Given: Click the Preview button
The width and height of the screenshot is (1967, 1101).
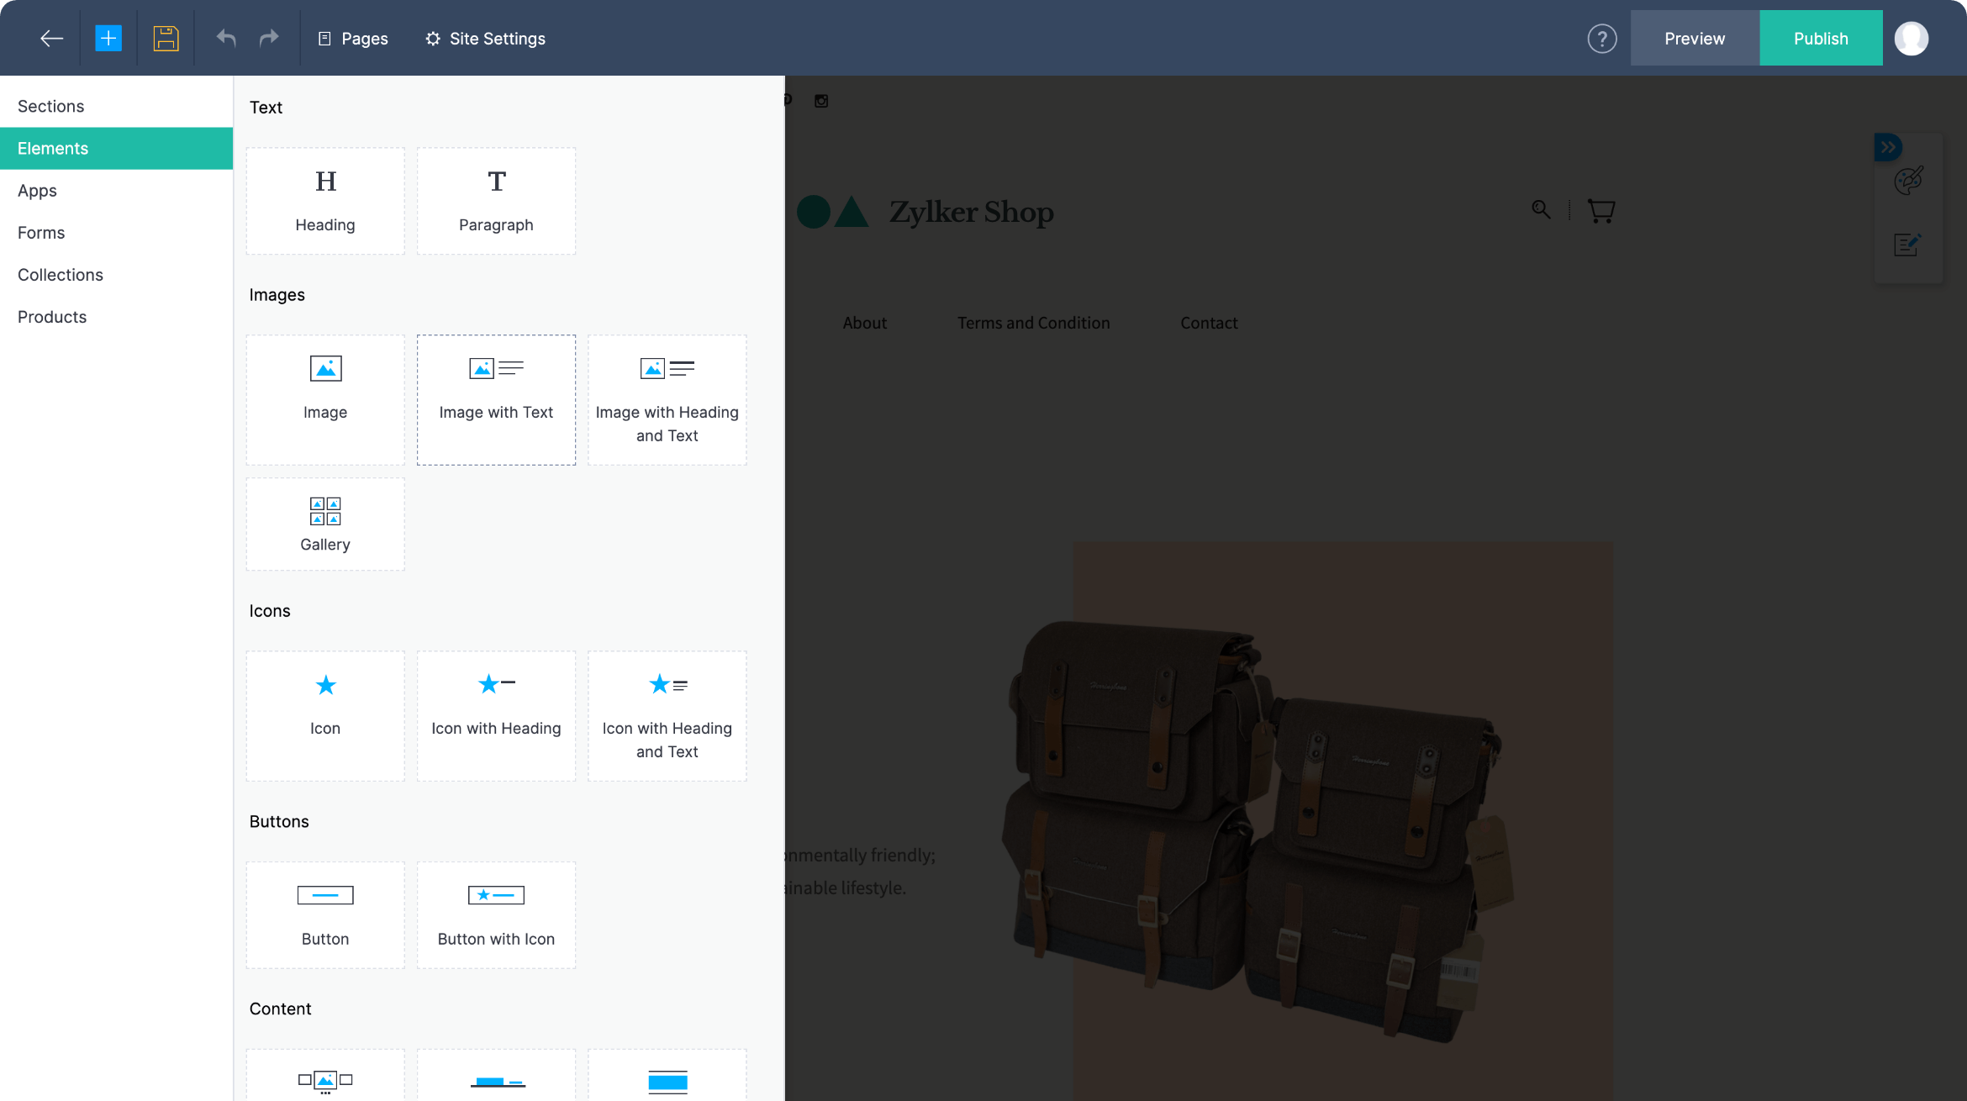Looking at the screenshot, I should 1694,39.
